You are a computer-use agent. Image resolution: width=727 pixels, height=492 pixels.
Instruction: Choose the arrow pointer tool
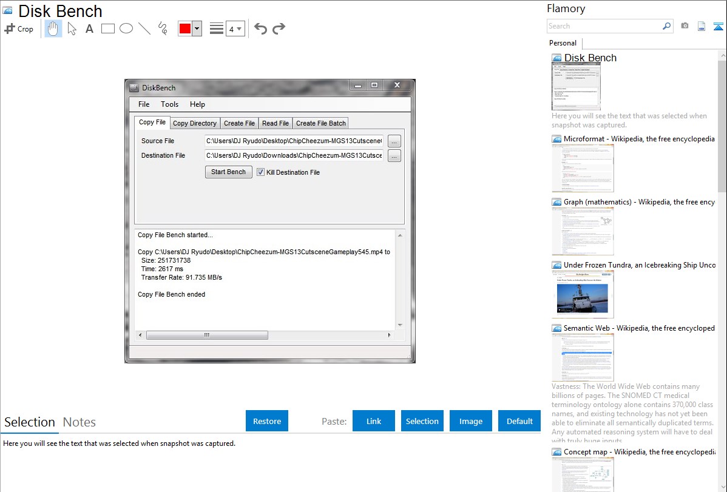72,29
